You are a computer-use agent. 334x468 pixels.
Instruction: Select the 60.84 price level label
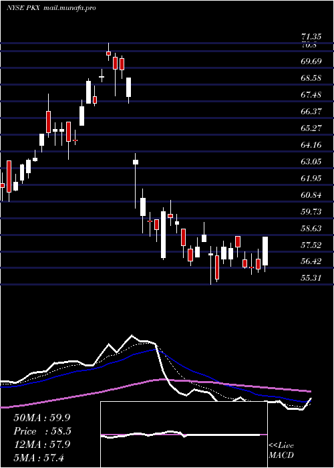point(311,195)
